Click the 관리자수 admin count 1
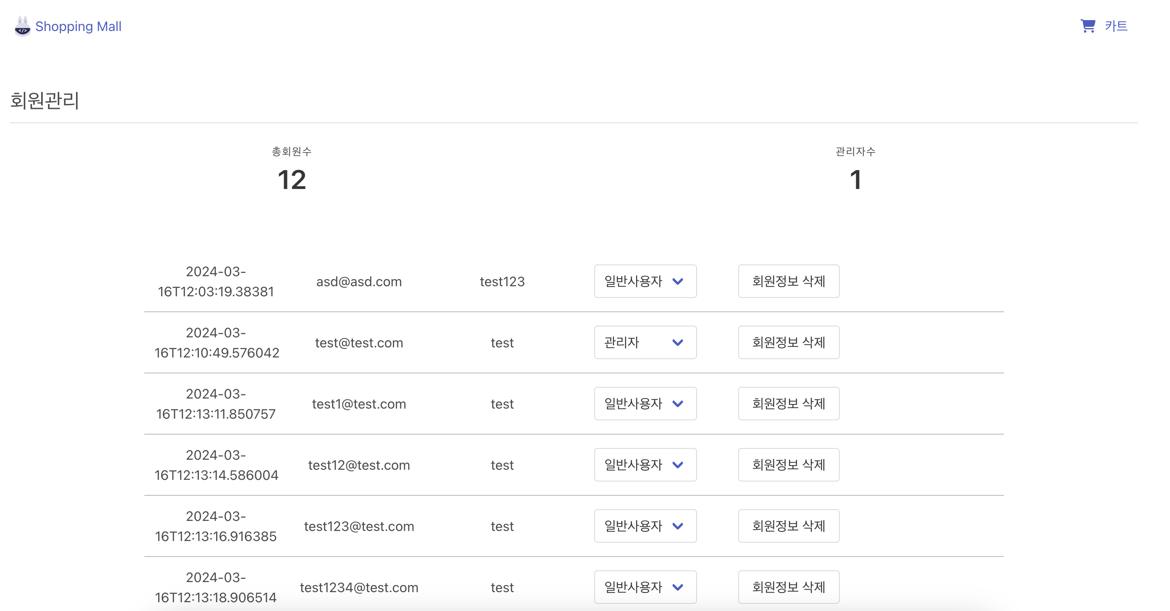This screenshot has height=611, width=1170. tap(855, 180)
